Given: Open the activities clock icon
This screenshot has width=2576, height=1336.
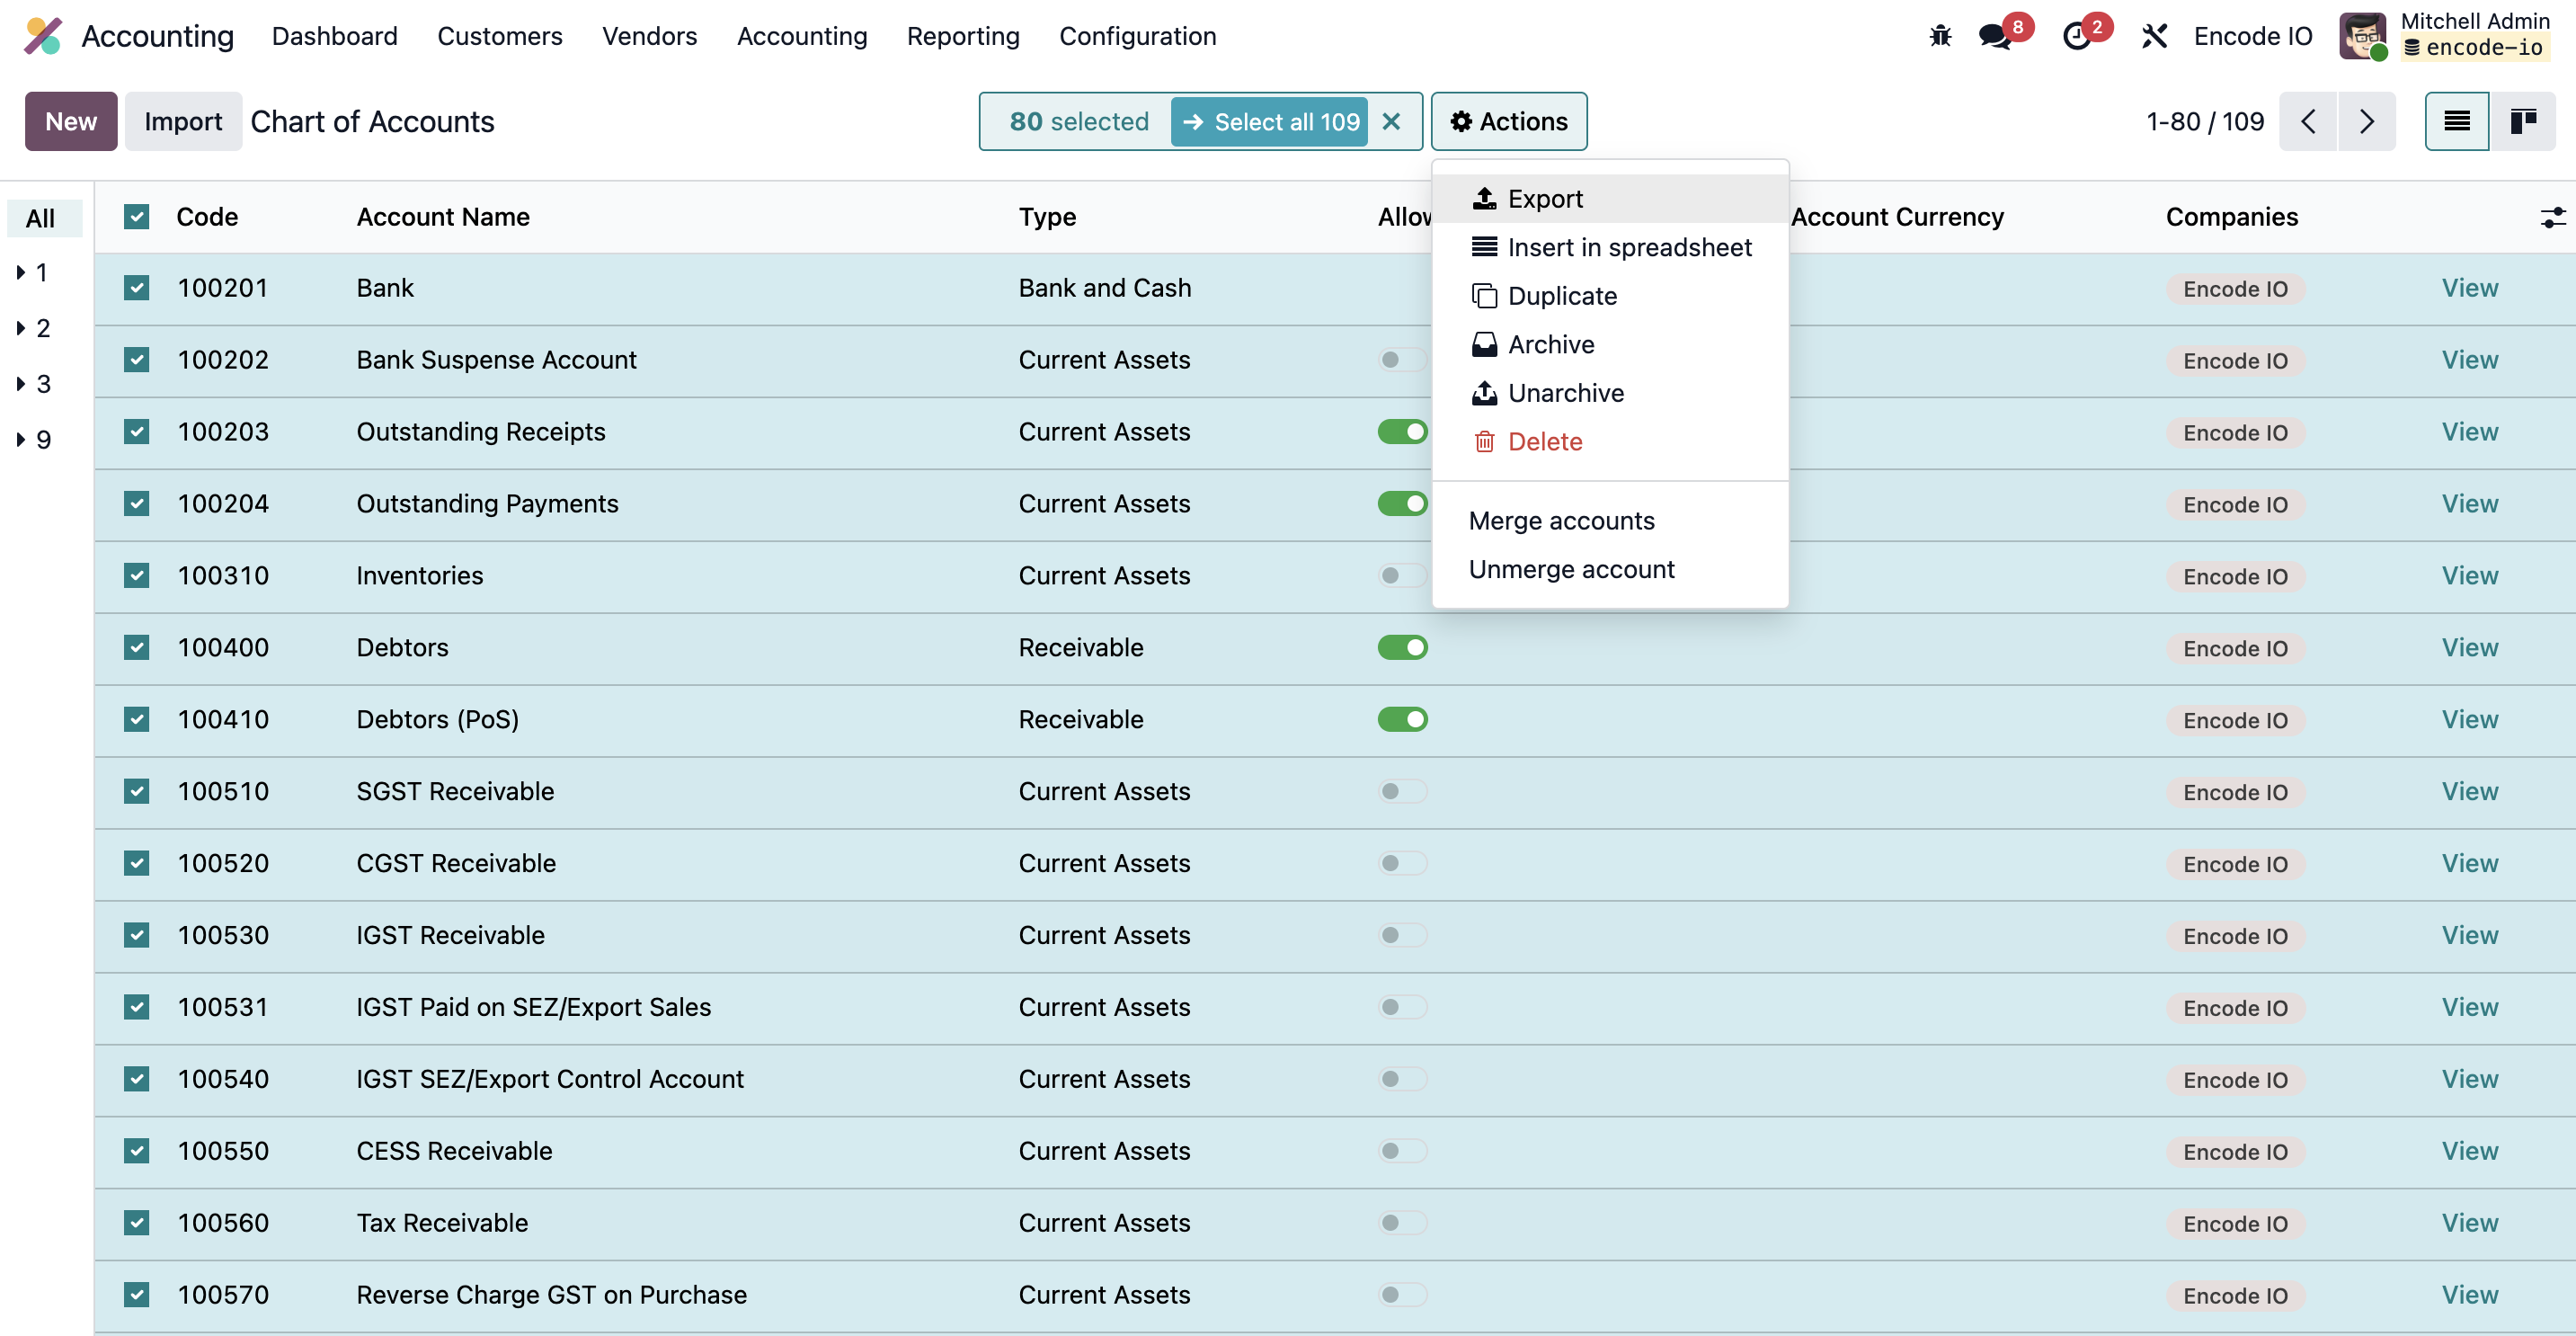Looking at the screenshot, I should [x=2077, y=36].
